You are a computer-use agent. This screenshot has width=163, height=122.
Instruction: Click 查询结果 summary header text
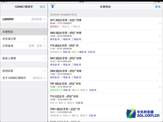64,15
